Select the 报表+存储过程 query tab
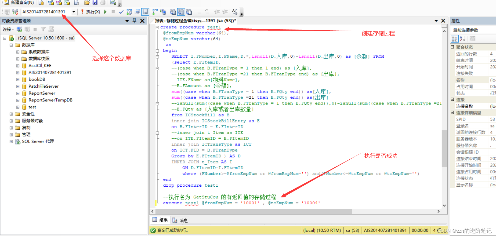Viewport: 496px width, 236px height. (195, 21)
